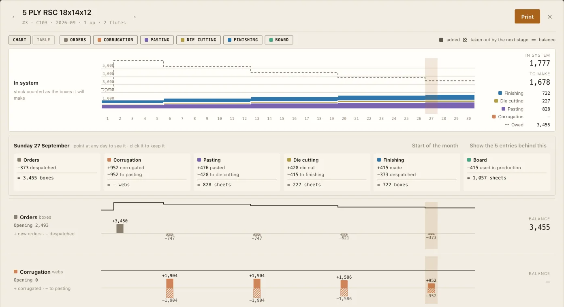Image resolution: width=564 pixels, height=307 pixels.
Task: Switch to the TABLE view
Action: 43,40
